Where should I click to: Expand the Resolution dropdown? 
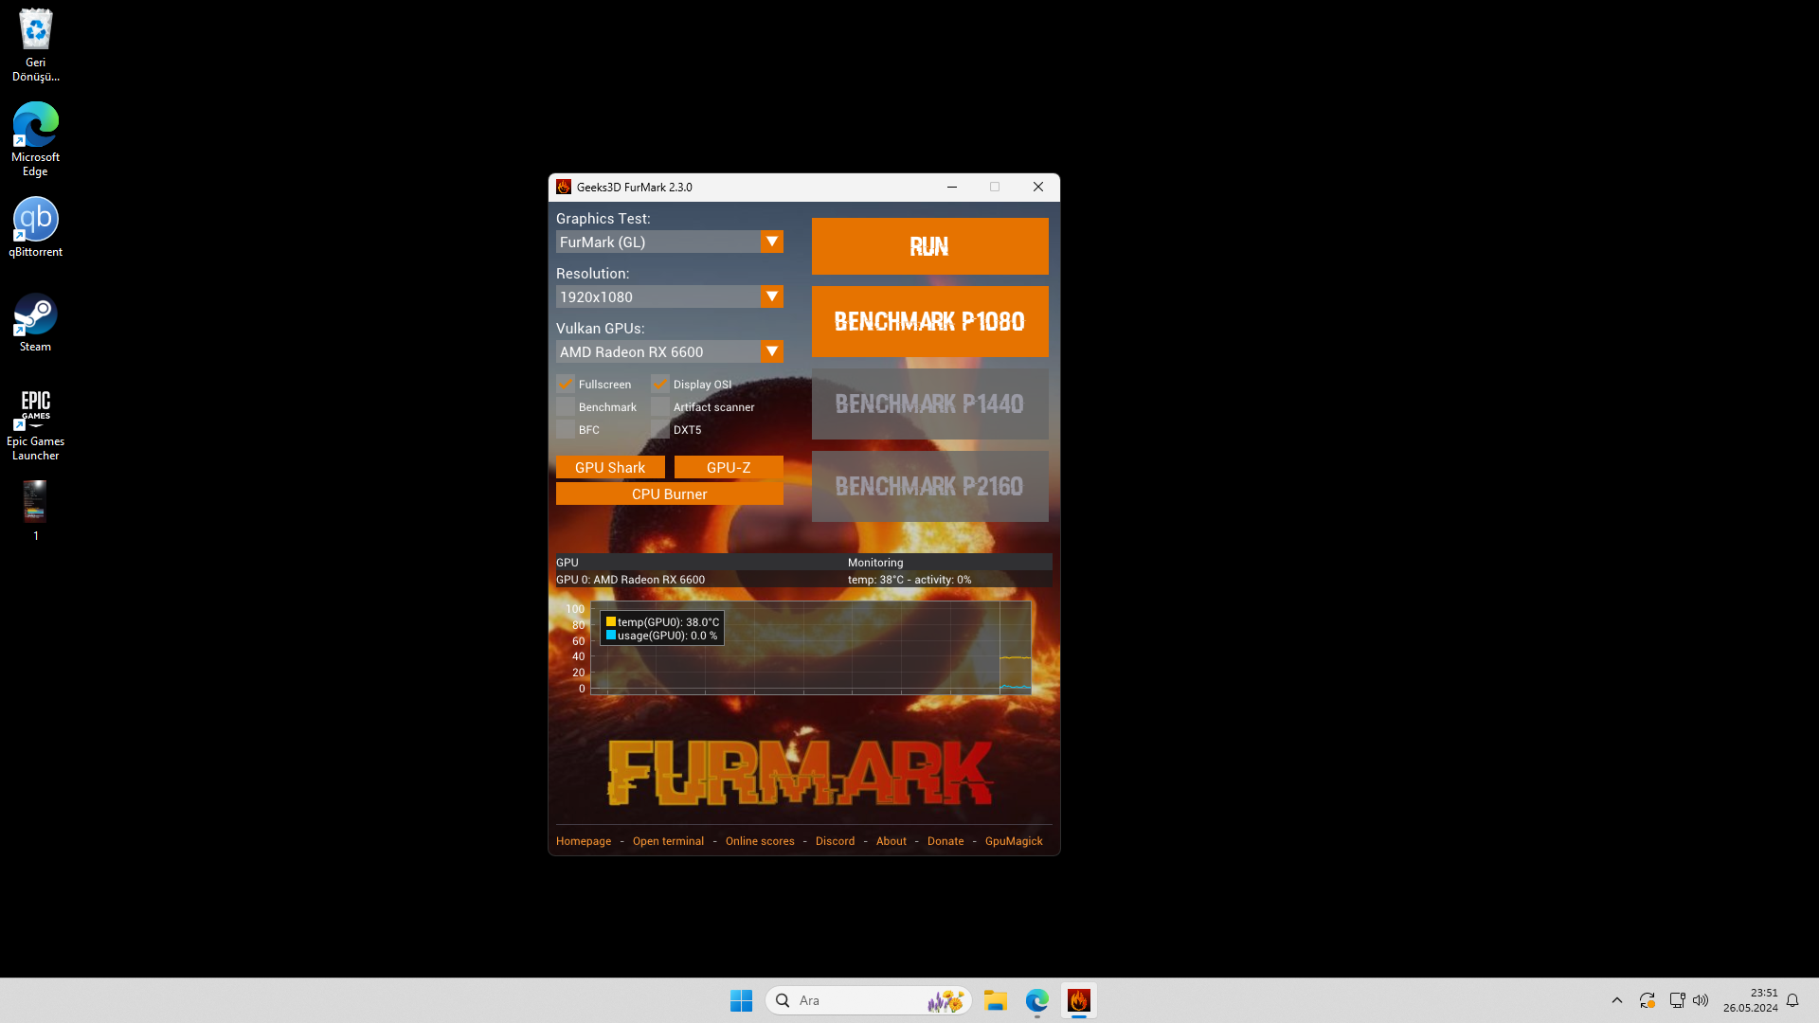772,296
